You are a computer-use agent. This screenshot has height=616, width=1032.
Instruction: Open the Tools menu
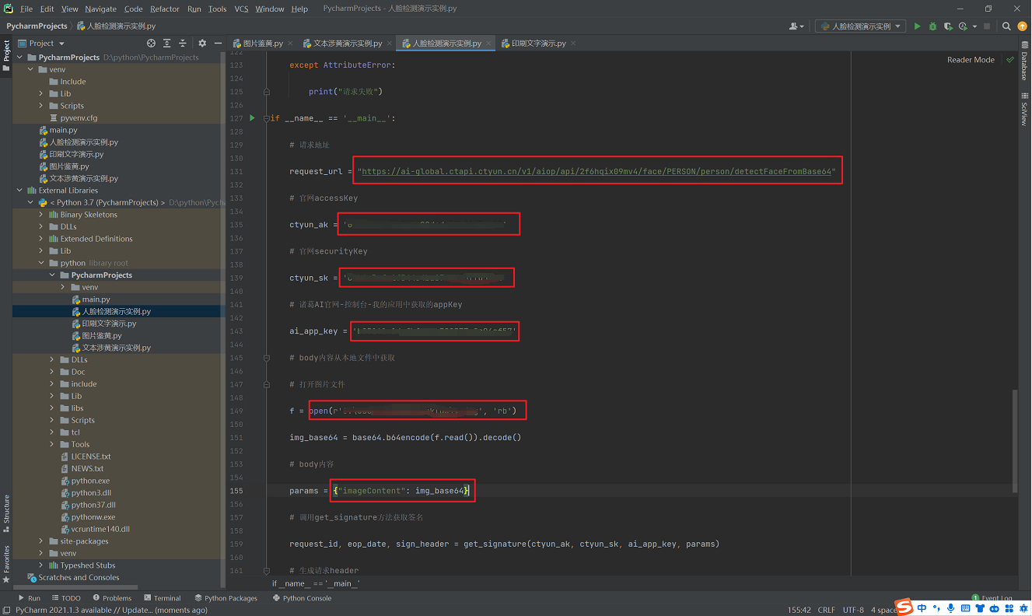pos(218,9)
